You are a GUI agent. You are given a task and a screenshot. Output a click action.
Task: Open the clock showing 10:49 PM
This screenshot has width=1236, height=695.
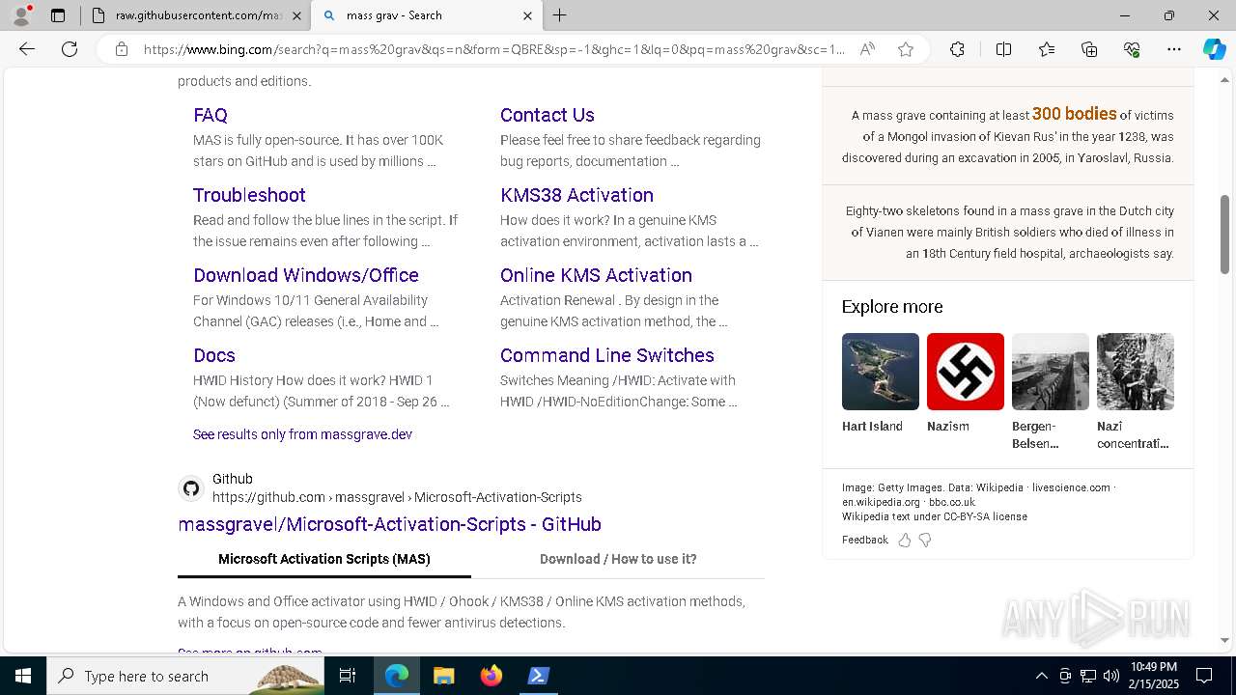[x=1153, y=676]
